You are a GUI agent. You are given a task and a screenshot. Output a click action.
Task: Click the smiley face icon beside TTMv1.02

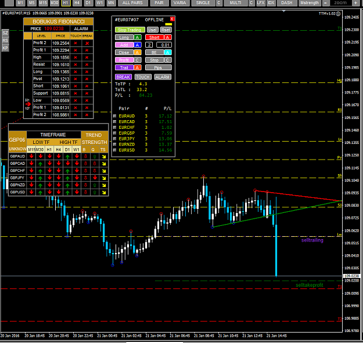click(x=338, y=14)
